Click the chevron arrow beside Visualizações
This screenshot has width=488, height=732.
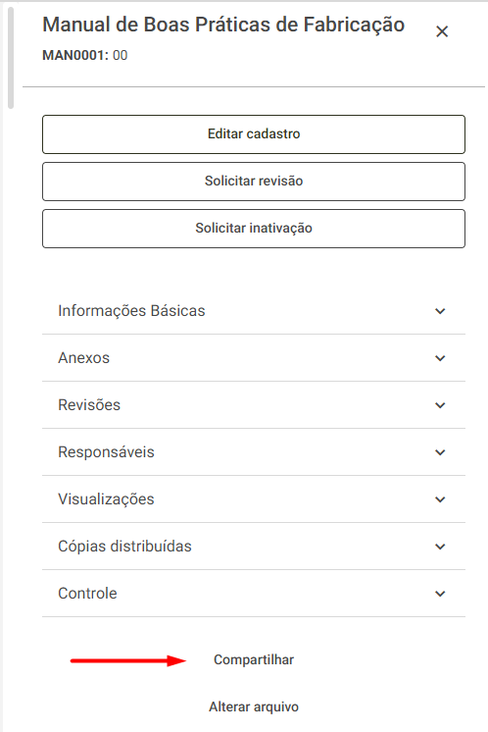(x=440, y=499)
